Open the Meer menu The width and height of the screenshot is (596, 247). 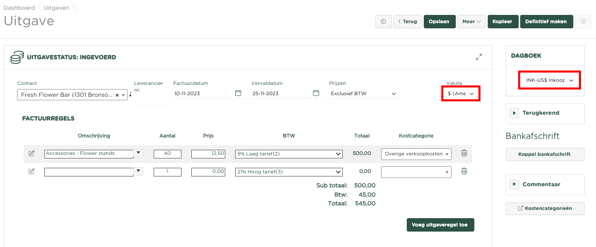[471, 22]
